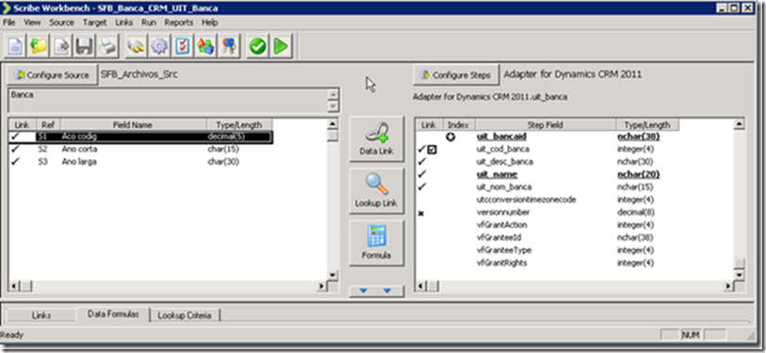This screenshot has height=353, width=766.
Task: Expand the panel using the blue down arrows
Action: [376, 291]
